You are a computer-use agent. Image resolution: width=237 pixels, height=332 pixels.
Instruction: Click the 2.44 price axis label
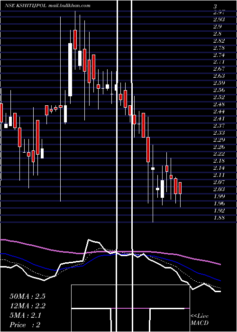point(219,111)
